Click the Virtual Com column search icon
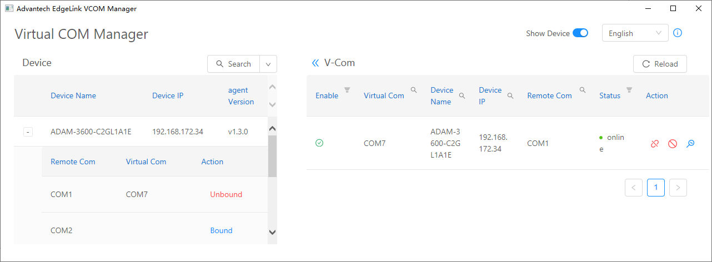 click(413, 90)
